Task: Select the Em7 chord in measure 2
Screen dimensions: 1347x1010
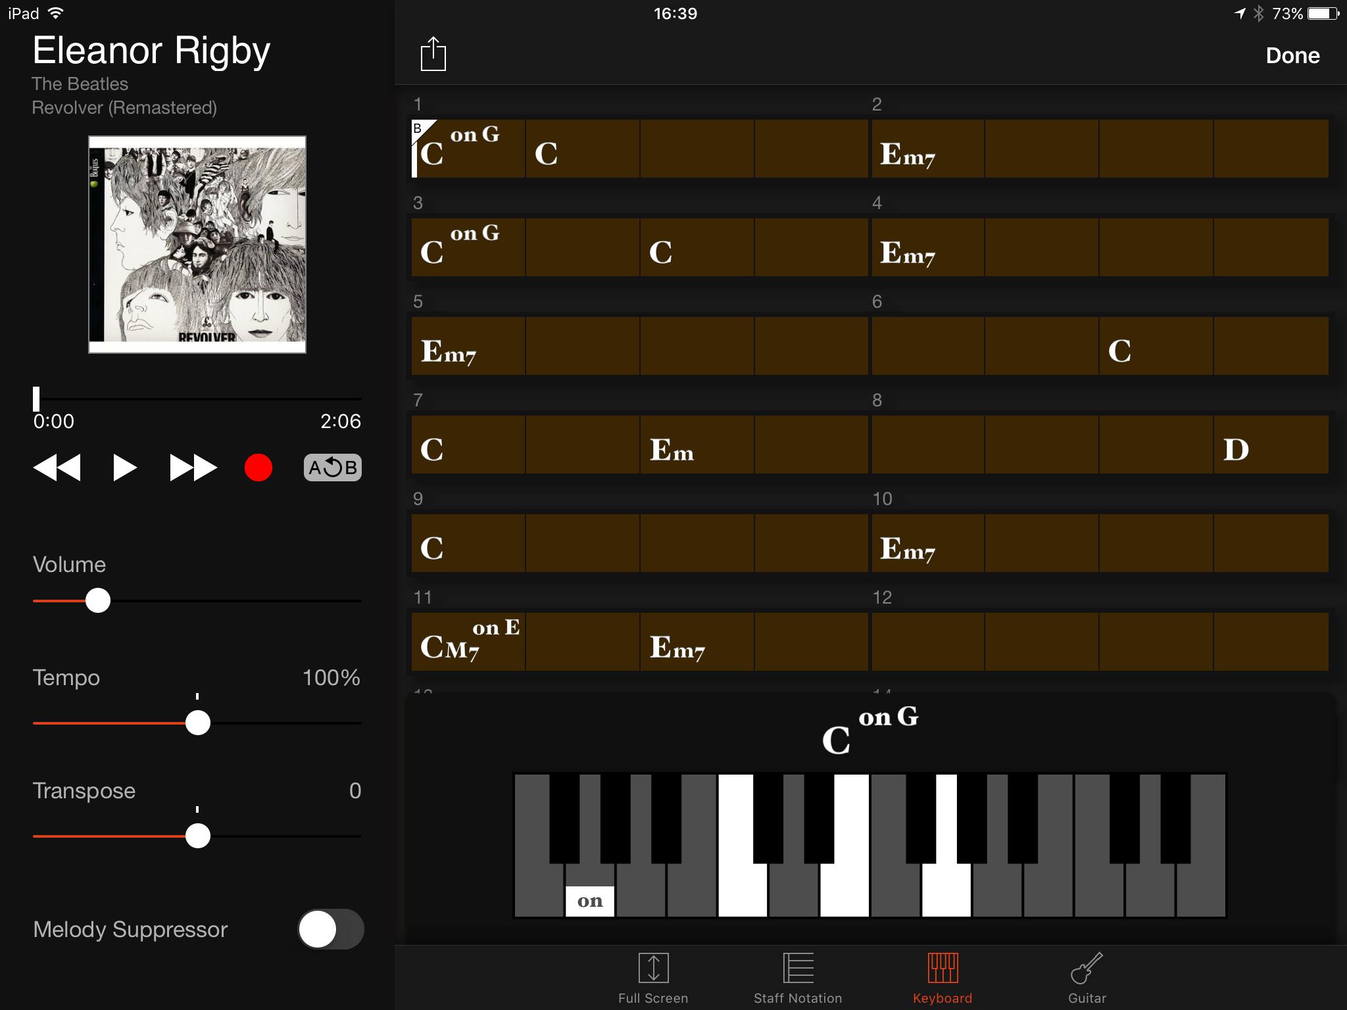Action: click(927, 149)
